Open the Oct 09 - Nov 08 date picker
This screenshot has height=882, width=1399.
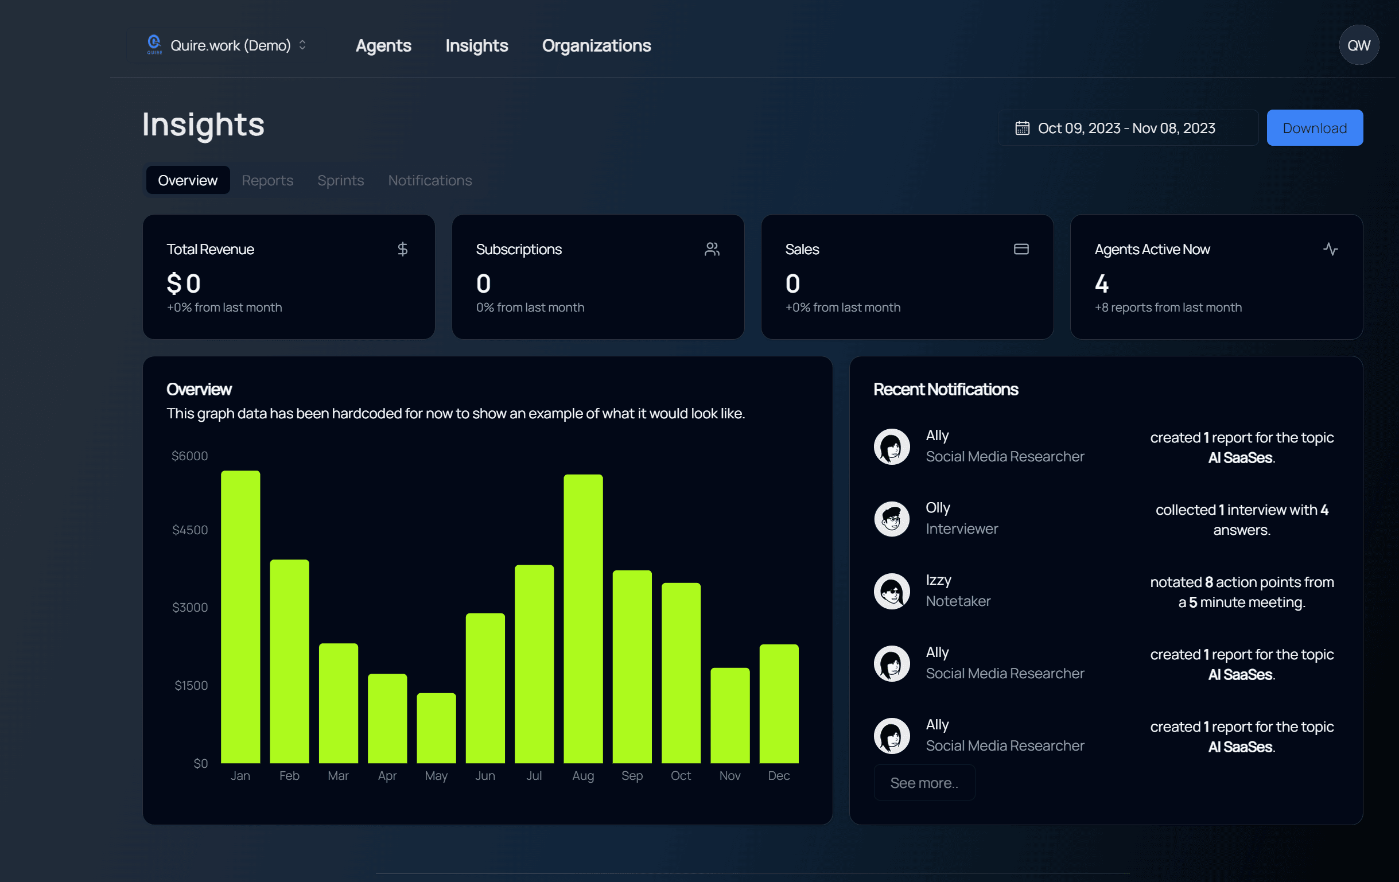1126,128
